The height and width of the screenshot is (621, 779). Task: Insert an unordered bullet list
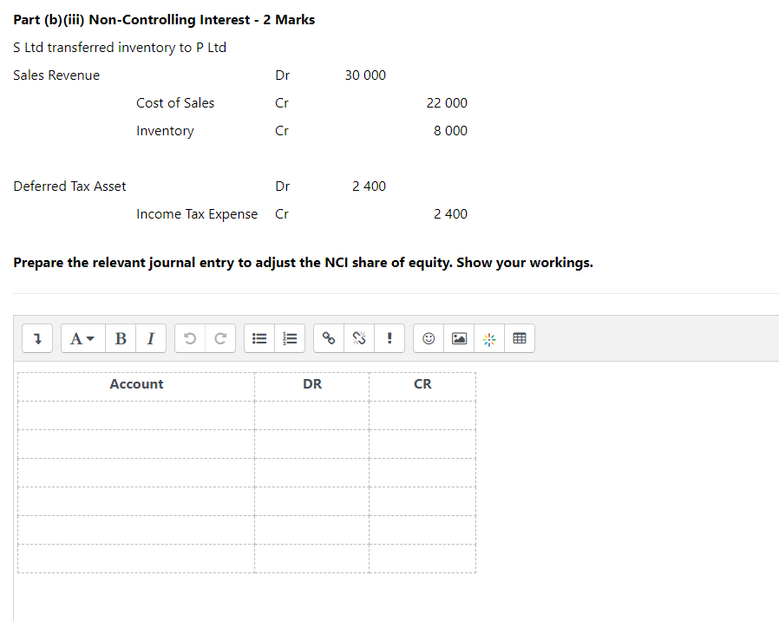point(259,338)
